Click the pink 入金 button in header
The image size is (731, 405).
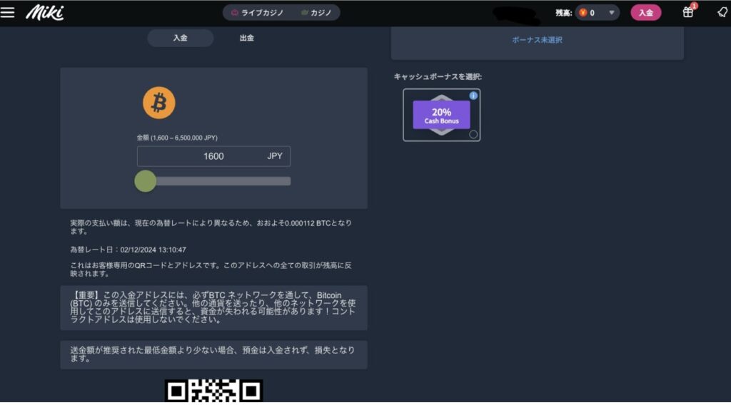coord(645,13)
